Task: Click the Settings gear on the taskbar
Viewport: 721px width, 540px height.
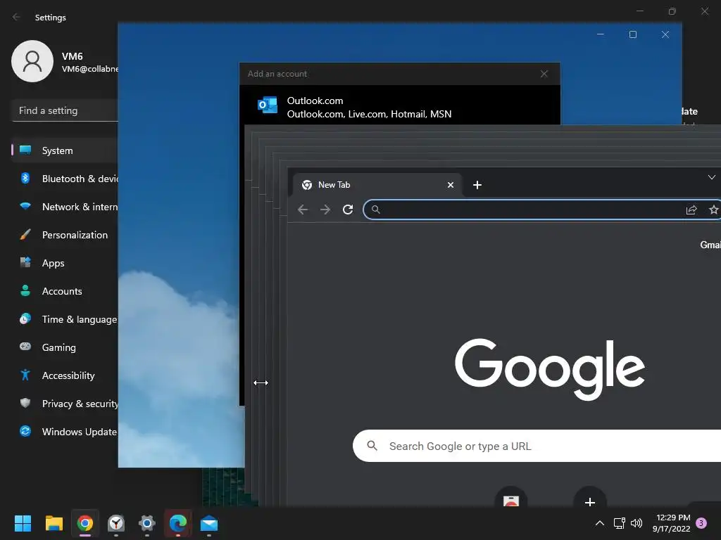Action: point(146,523)
